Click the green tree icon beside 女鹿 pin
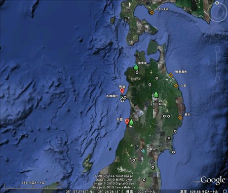This screenshot has width=228, height=193. coord(131,122)
